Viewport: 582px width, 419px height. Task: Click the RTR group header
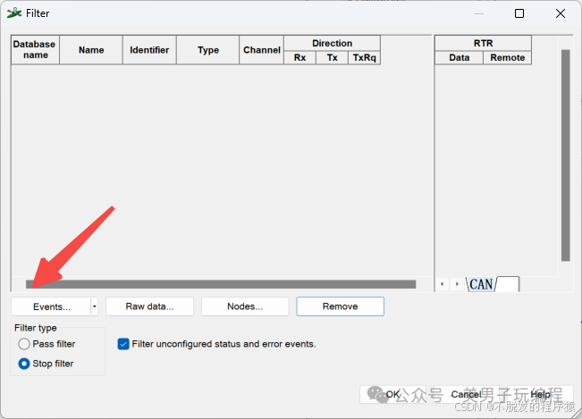[484, 44]
